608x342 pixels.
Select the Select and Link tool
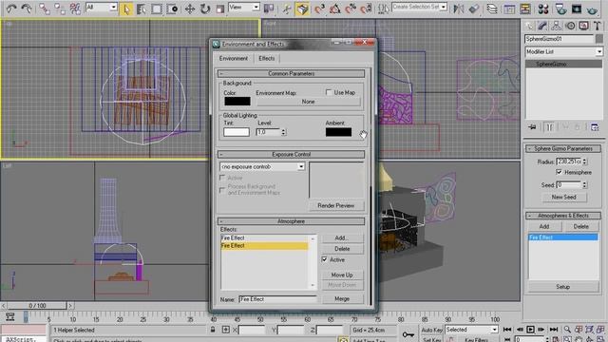point(45,9)
